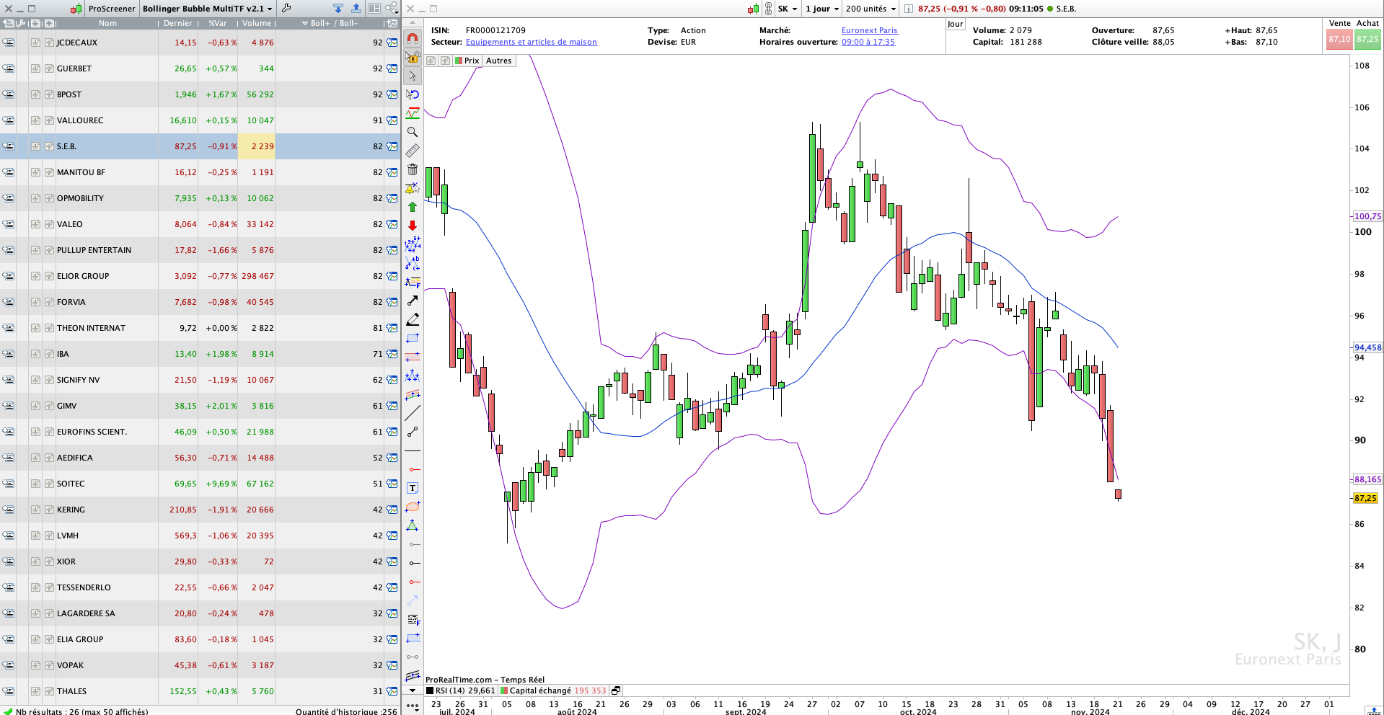1384x715 pixels.
Task: Select the green up arrow tool
Action: pos(413,207)
